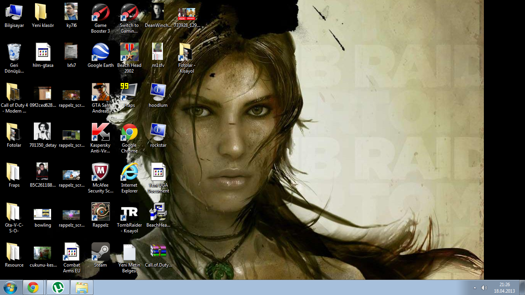This screenshot has width=525, height=295.
Task: Select the ky7l6 image file
Action: [71, 15]
